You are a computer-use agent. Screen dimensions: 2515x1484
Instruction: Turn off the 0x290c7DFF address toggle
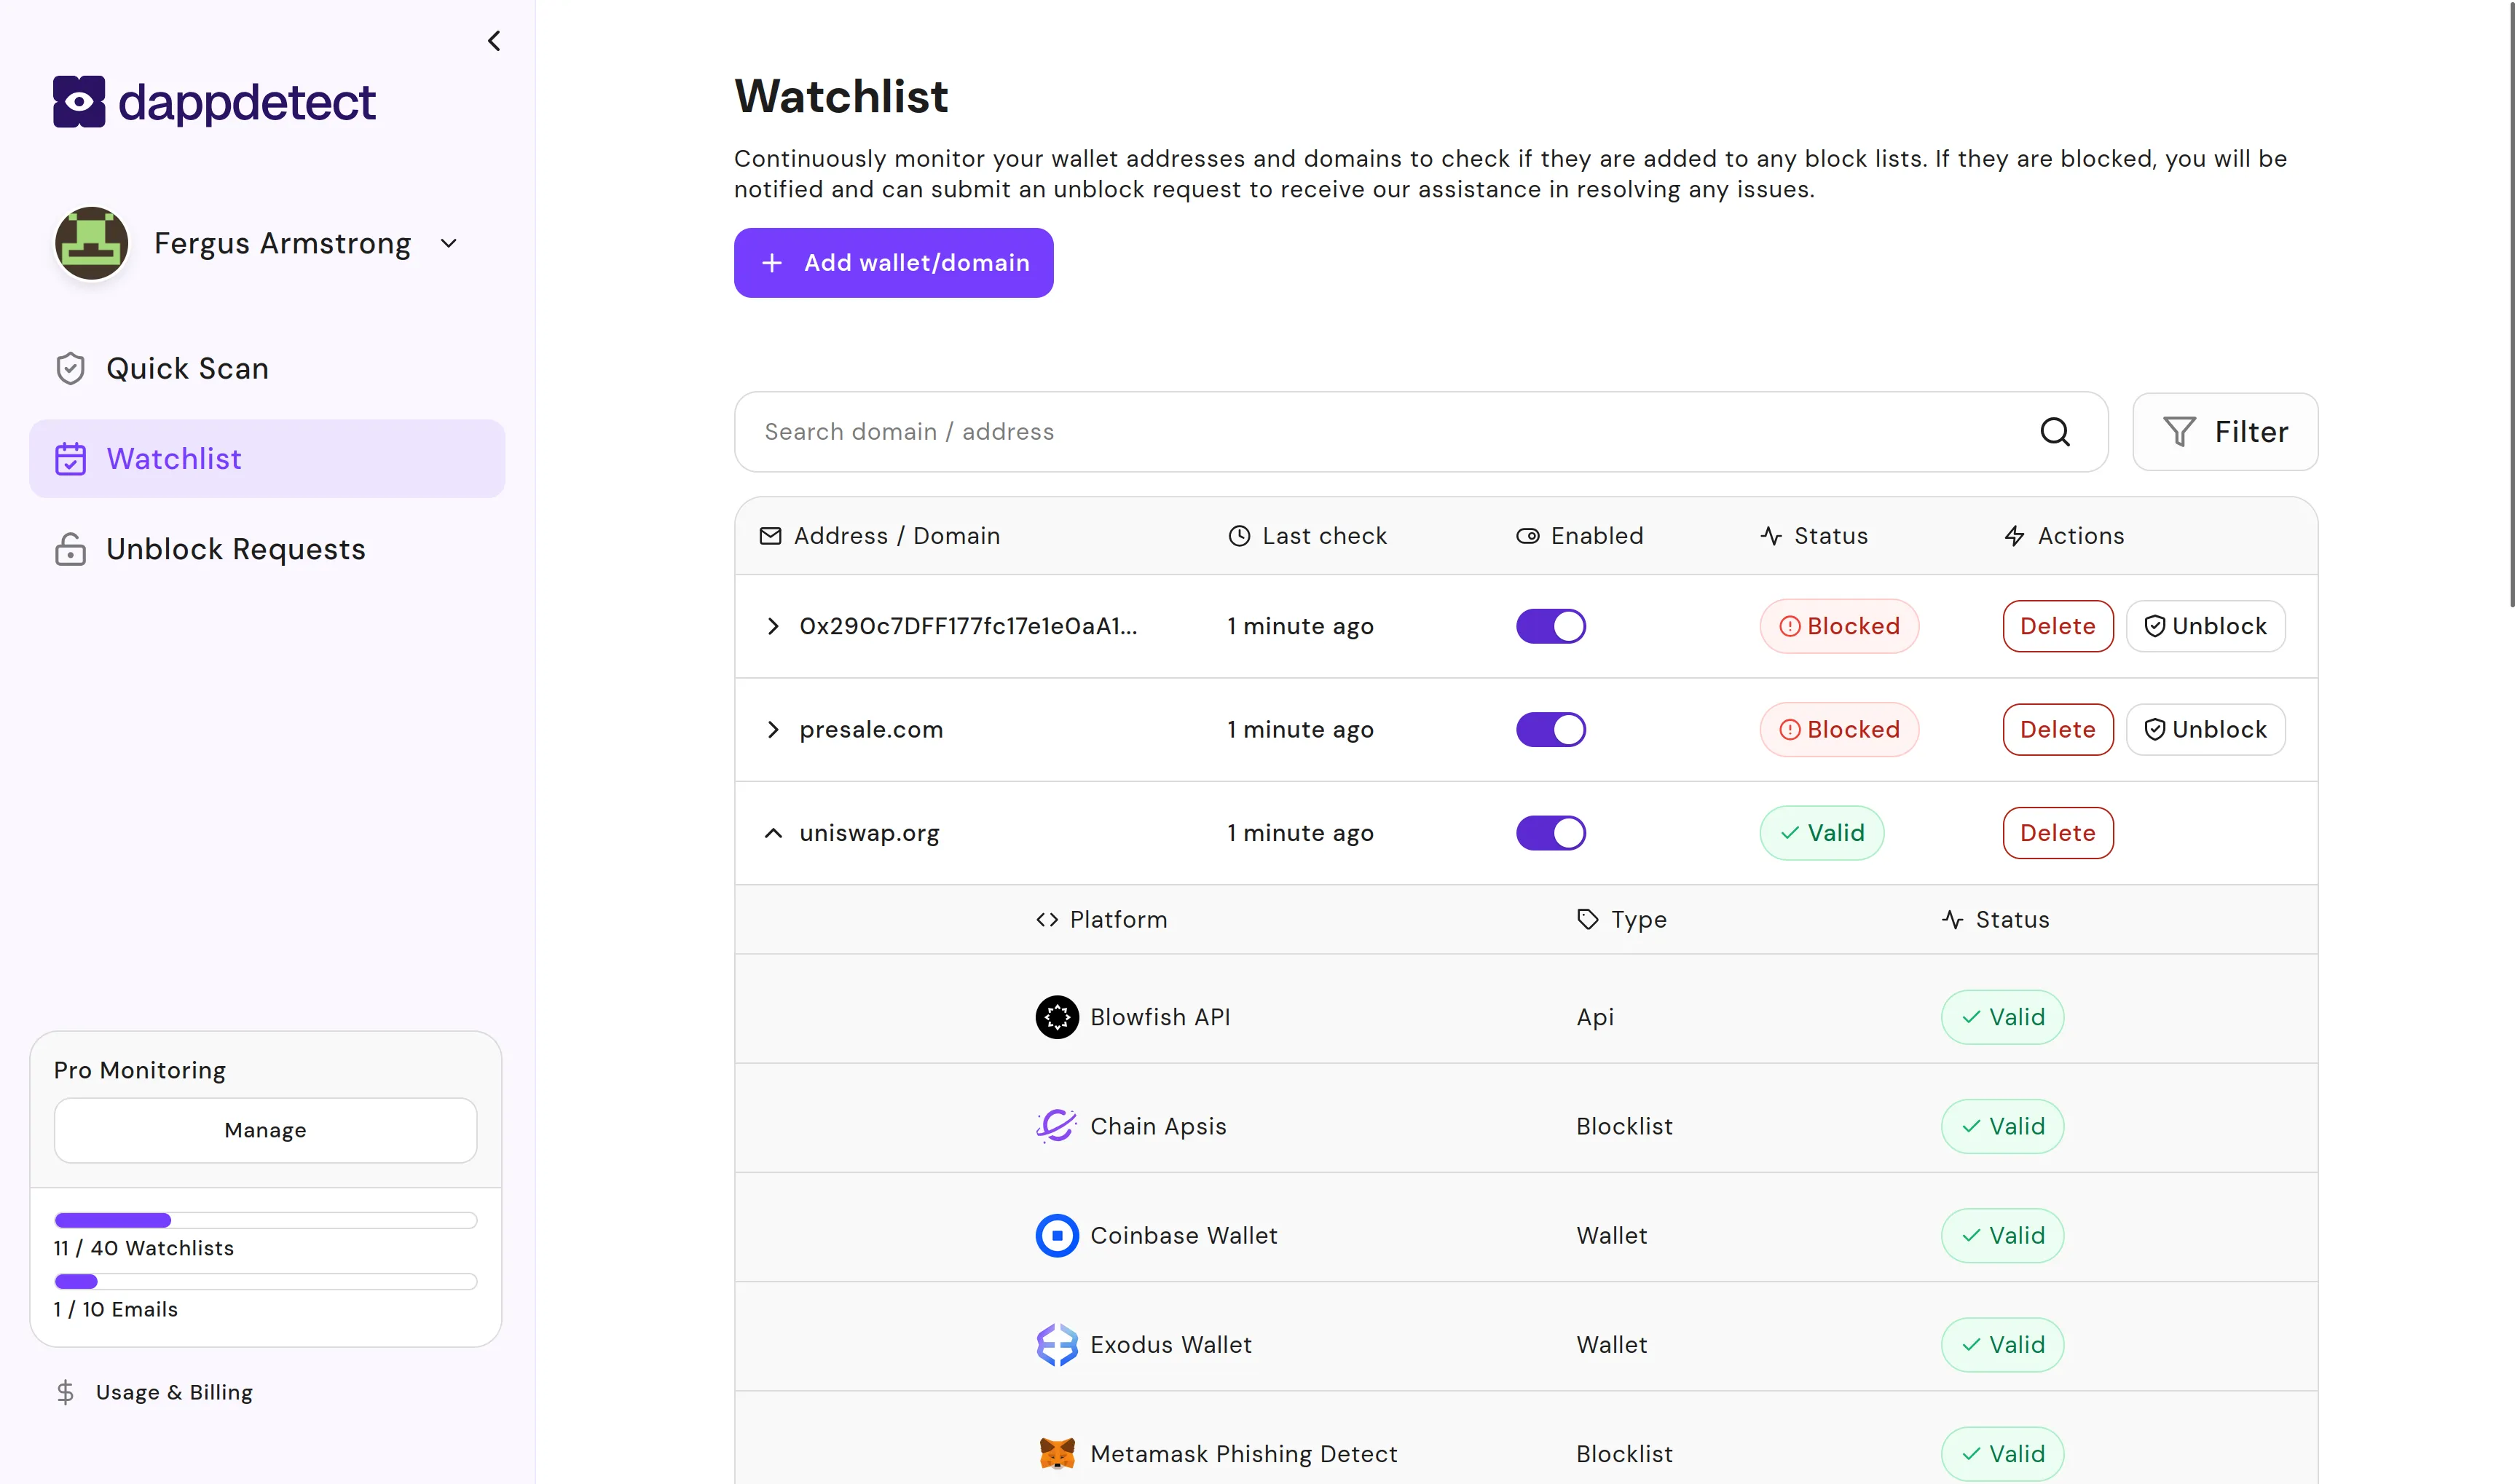1550,626
